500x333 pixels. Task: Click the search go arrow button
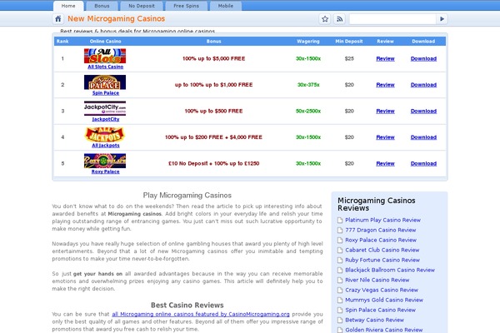(442, 19)
